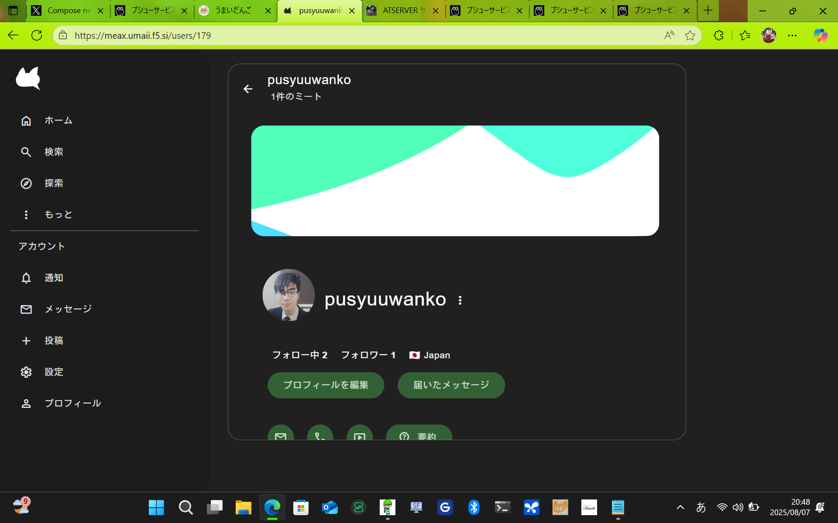Open Bluetooth app in taskbar
Viewport: 838px width, 523px height.
(474, 507)
